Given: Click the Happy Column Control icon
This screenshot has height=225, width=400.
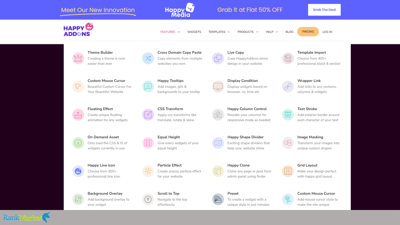Looking at the screenshot, I should pyautogui.click(x=218, y=115).
